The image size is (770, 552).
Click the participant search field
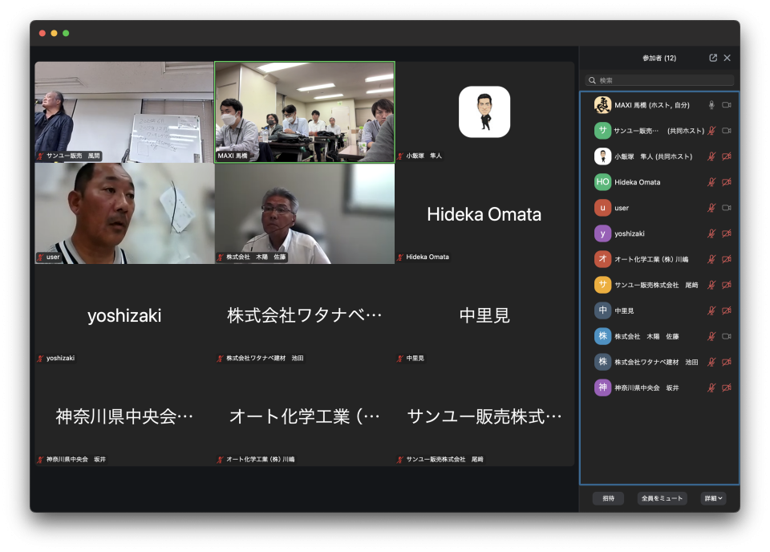pos(659,80)
